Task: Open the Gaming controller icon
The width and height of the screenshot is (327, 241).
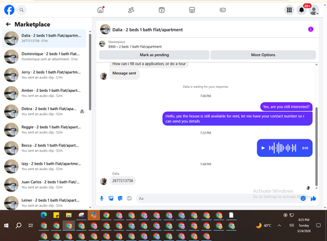Action: point(222,10)
